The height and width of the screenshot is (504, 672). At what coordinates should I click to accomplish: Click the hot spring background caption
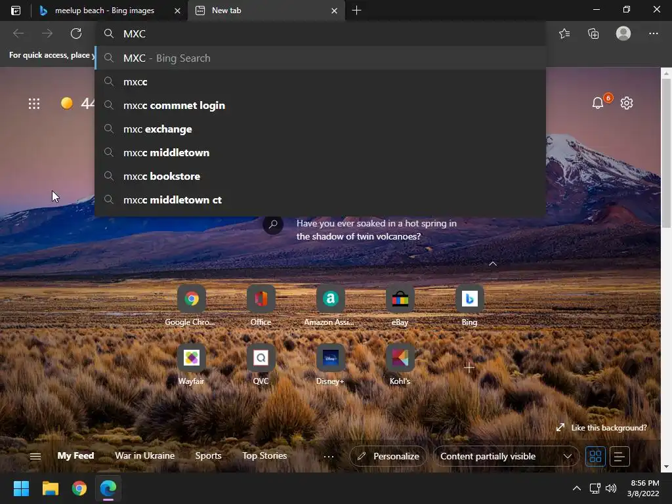point(377,230)
